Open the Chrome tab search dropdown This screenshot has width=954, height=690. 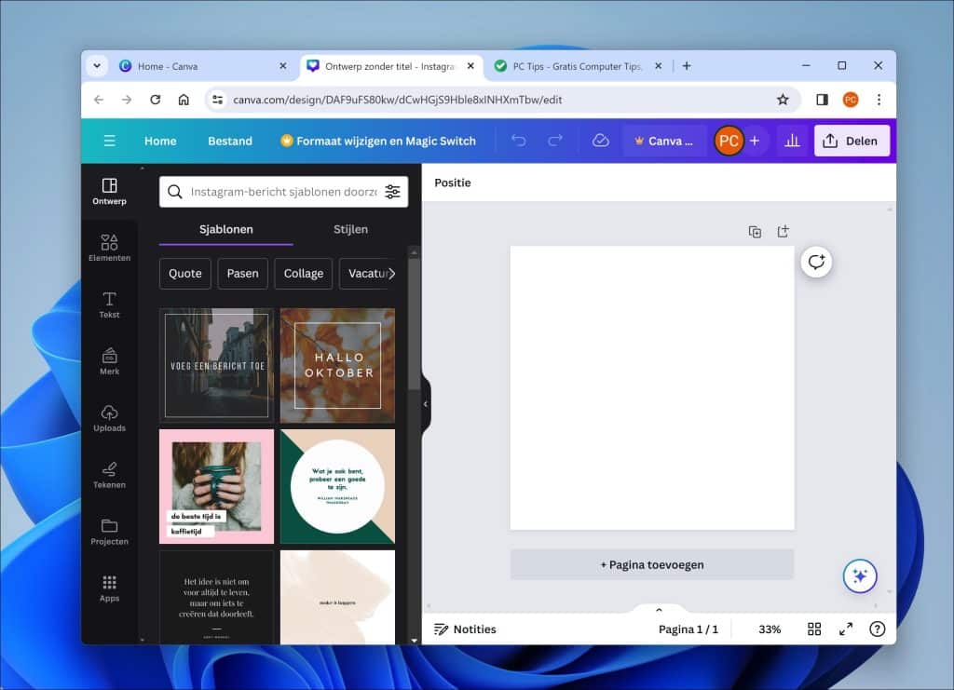[x=97, y=66]
